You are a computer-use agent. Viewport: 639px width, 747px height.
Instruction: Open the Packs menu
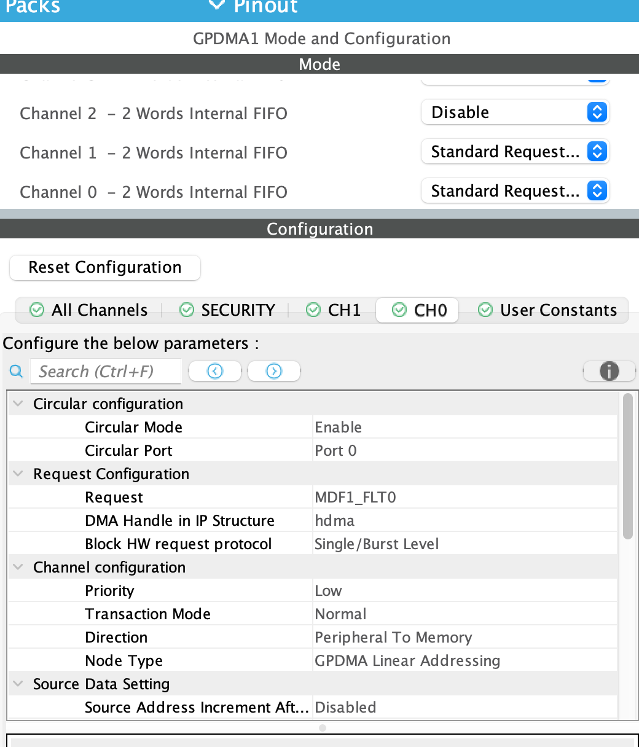32,7
